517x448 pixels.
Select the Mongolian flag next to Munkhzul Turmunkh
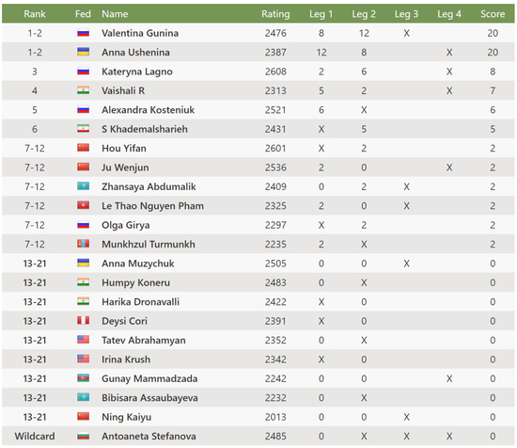(x=83, y=244)
